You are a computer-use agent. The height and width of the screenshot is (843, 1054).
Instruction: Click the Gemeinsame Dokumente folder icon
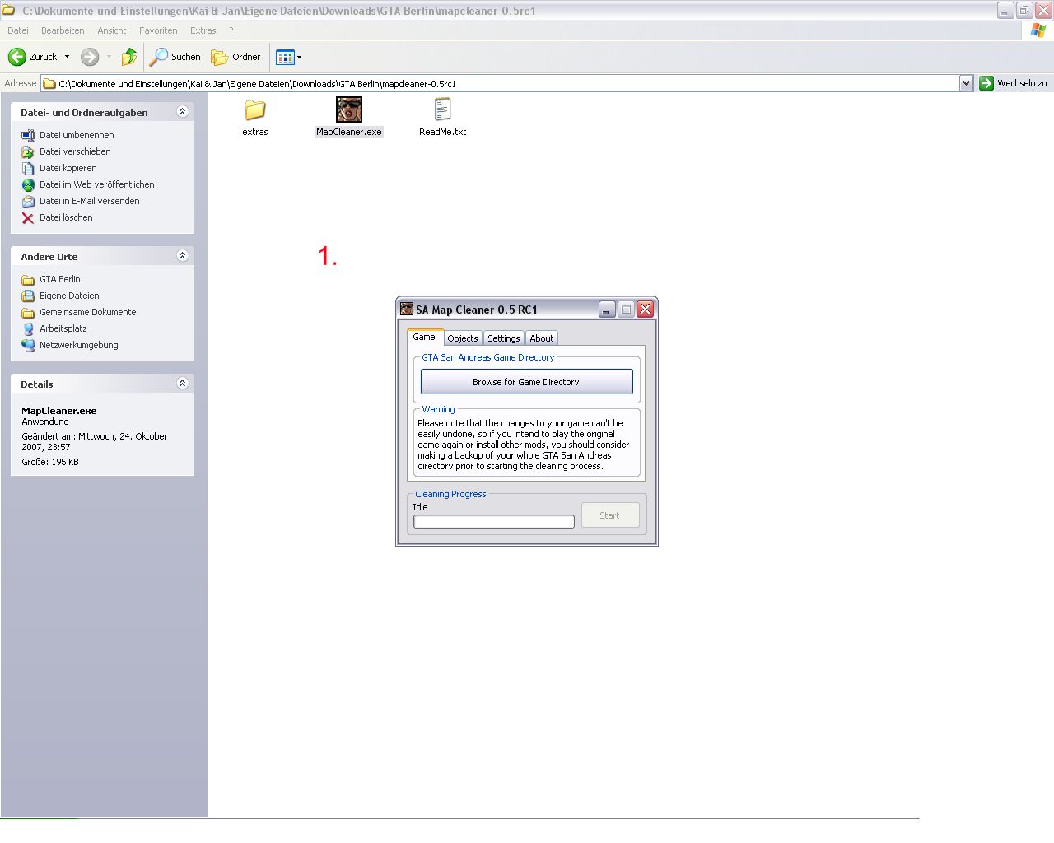click(x=28, y=313)
